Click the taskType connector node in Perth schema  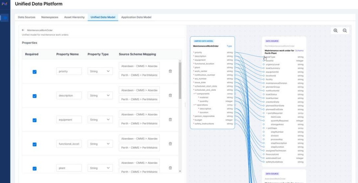[264, 57]
